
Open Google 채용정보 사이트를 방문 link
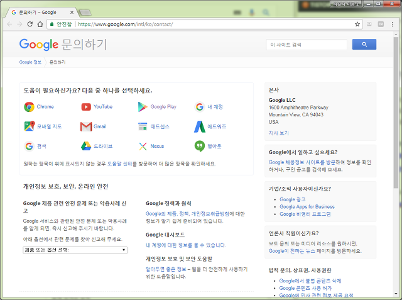coord(302,162)
